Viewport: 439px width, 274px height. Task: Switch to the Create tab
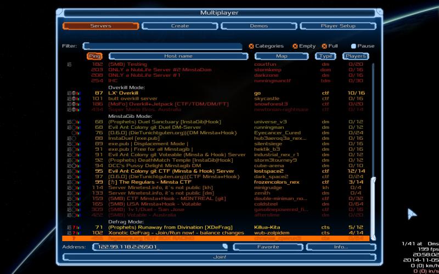coord(179,26)
